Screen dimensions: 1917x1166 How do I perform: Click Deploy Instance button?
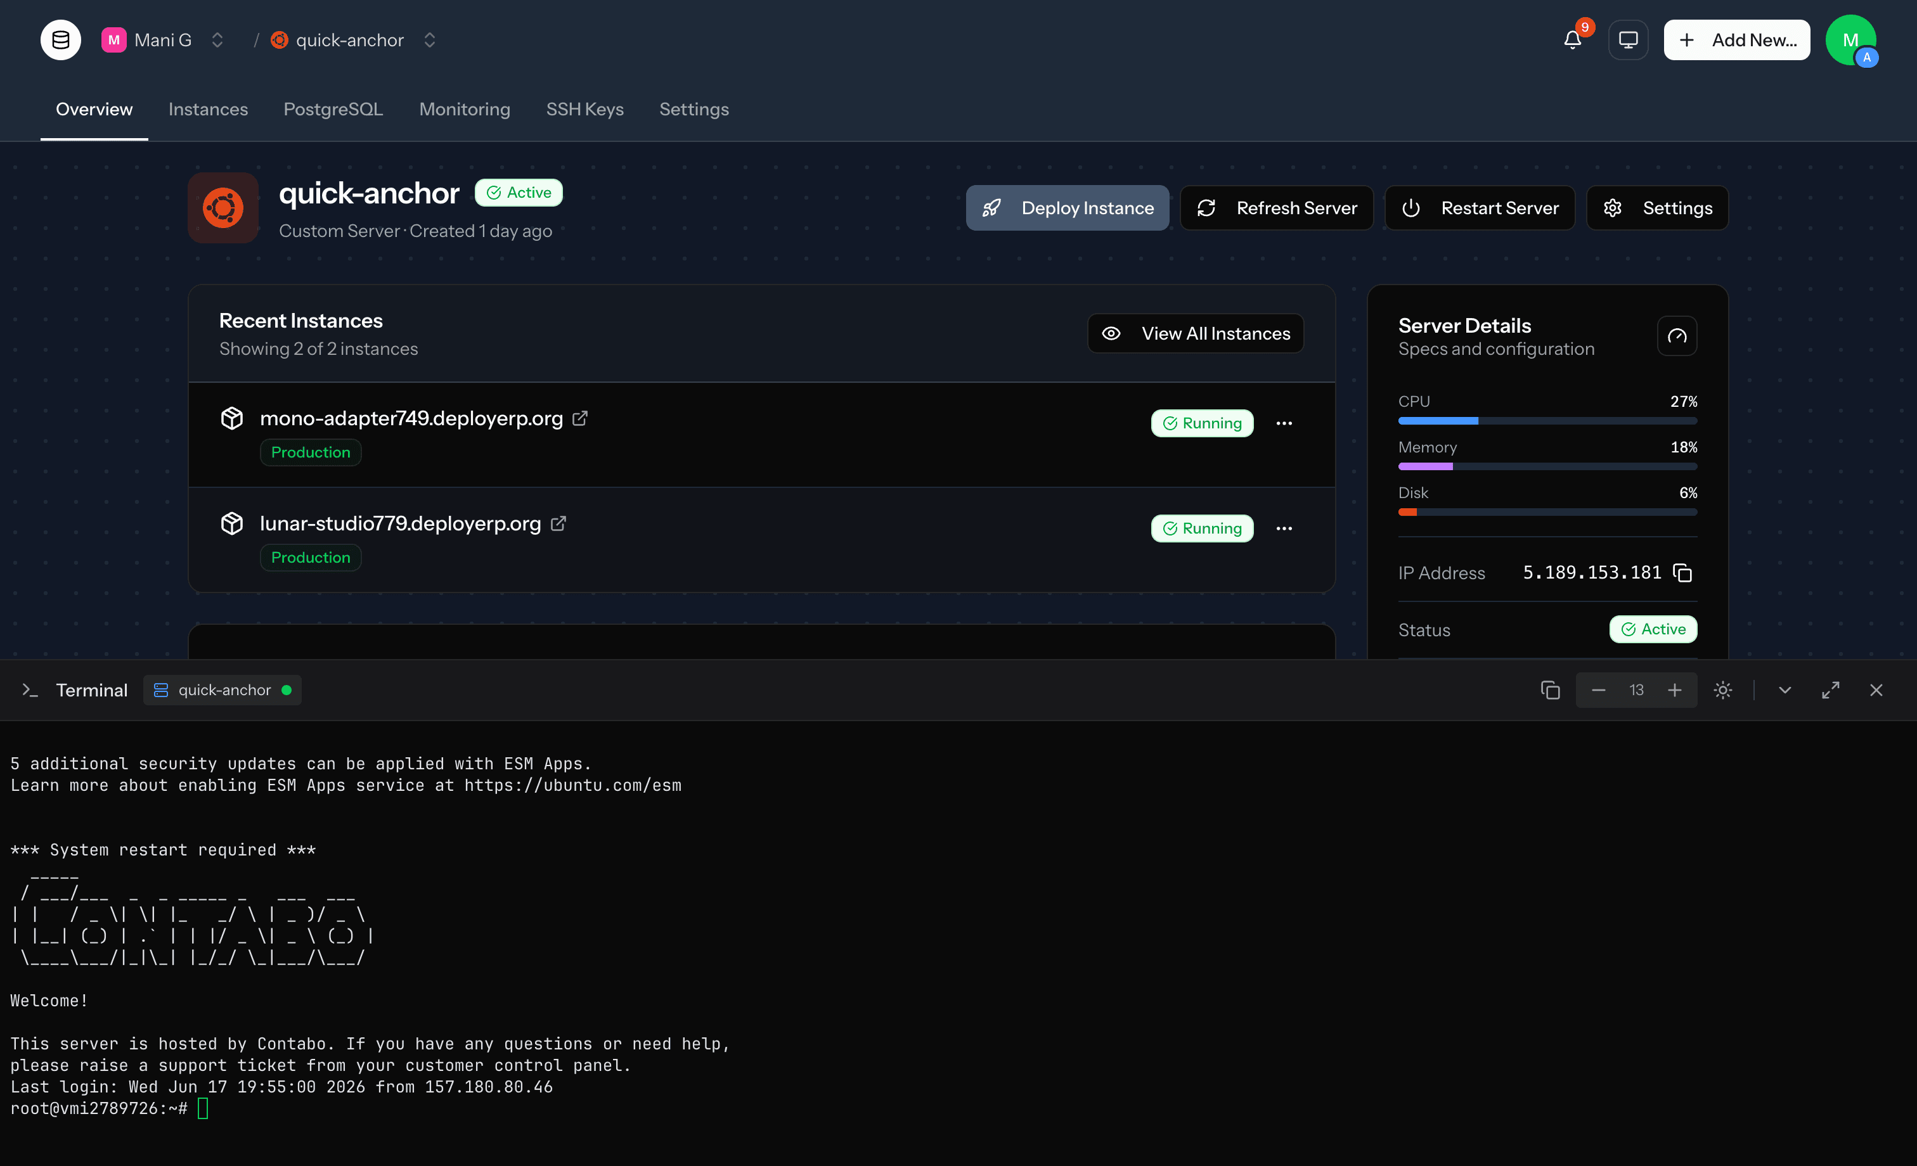coord(1068,208)
